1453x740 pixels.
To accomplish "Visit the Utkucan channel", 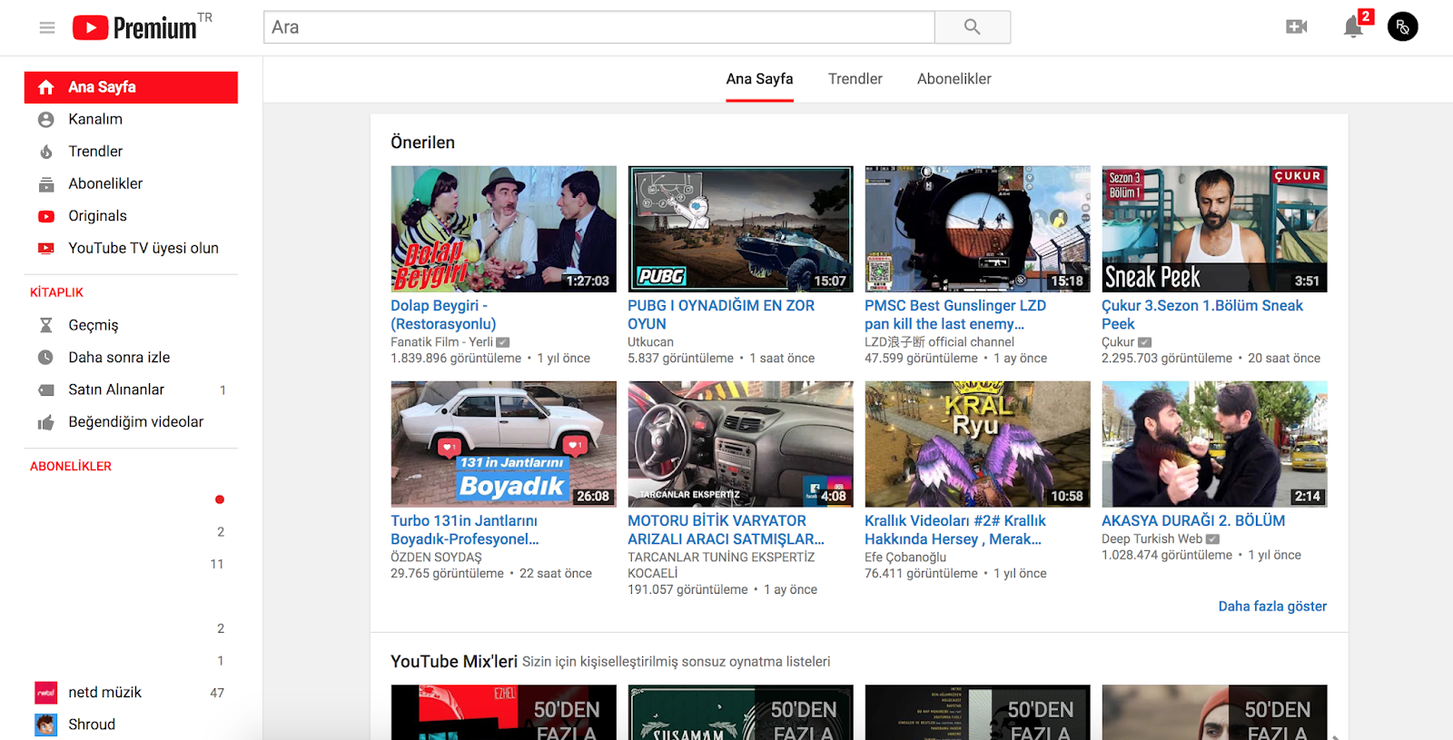I will (x=650, y=342).
